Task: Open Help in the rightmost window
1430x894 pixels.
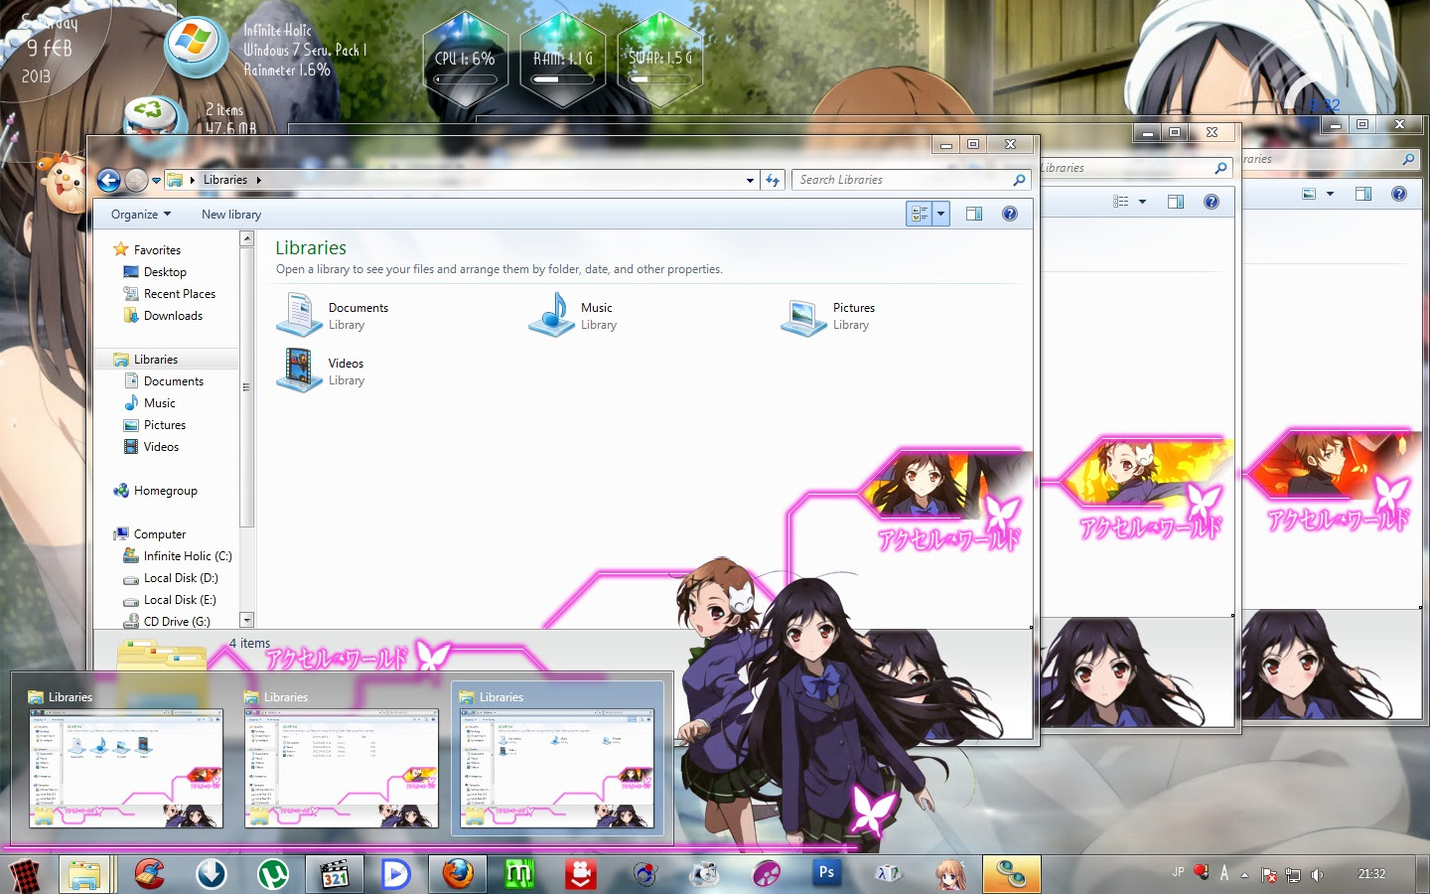Action: coord(1399,194)
